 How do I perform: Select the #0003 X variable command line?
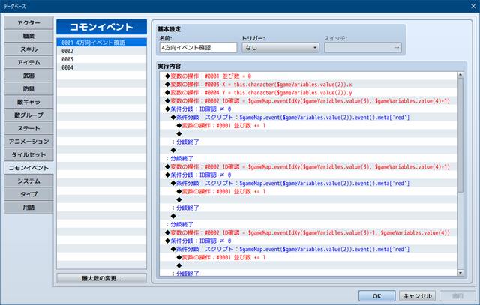coord(308,85)
